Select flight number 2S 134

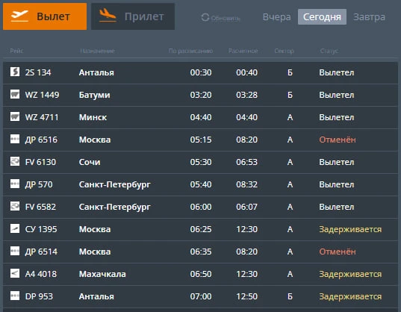click(x=38, y=72)
